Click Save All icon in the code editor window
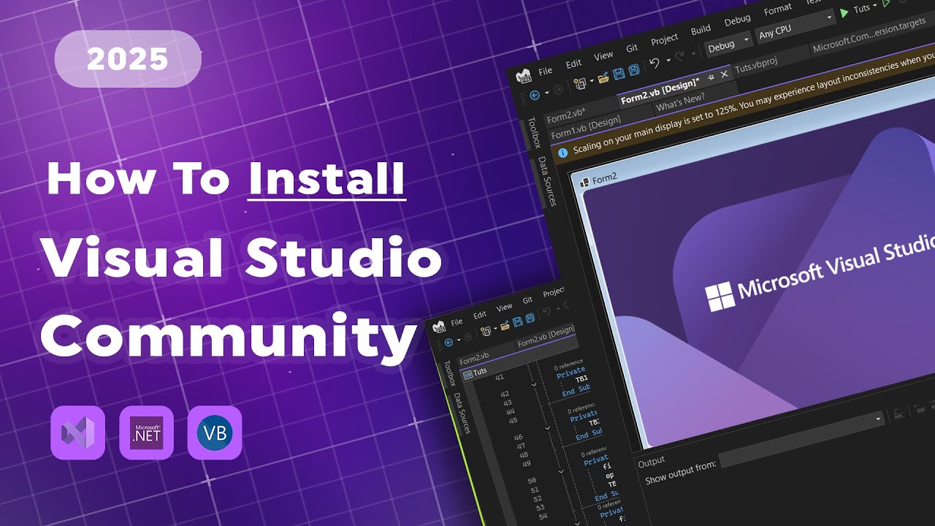This screenshot has width=935, height=526. [530, 318]
